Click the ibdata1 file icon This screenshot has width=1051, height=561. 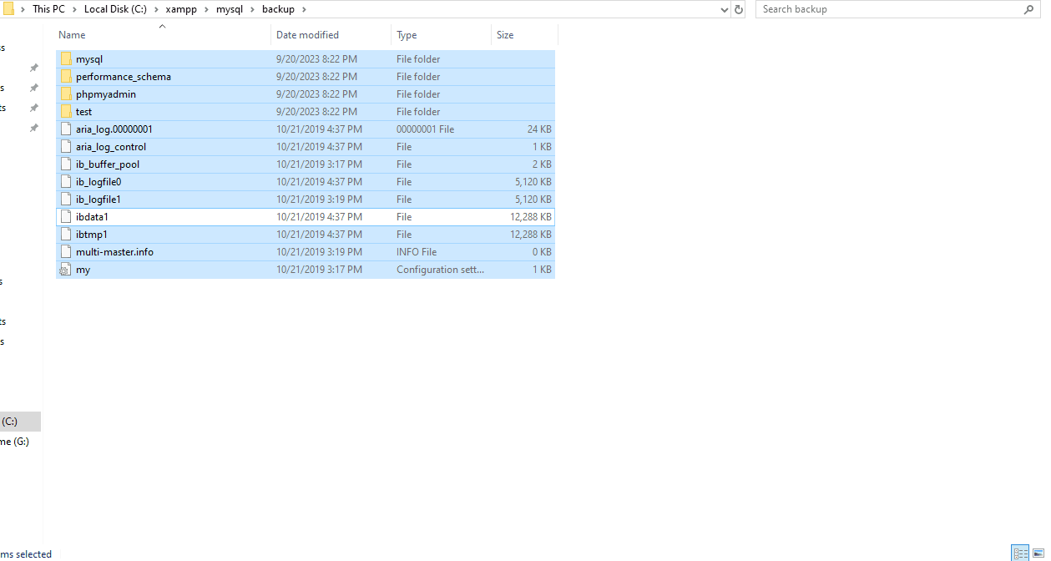coord(66,217)
